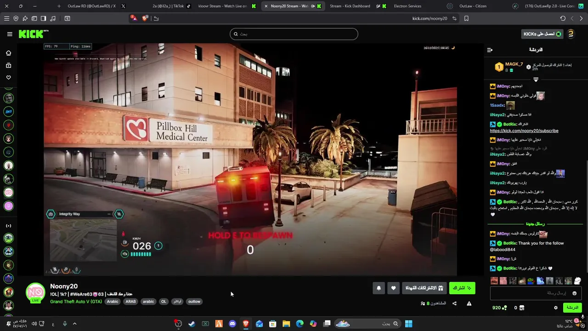Open Brave Shields lion icon
This screenshot has width=588, height=331.
(x=145, y=18)
